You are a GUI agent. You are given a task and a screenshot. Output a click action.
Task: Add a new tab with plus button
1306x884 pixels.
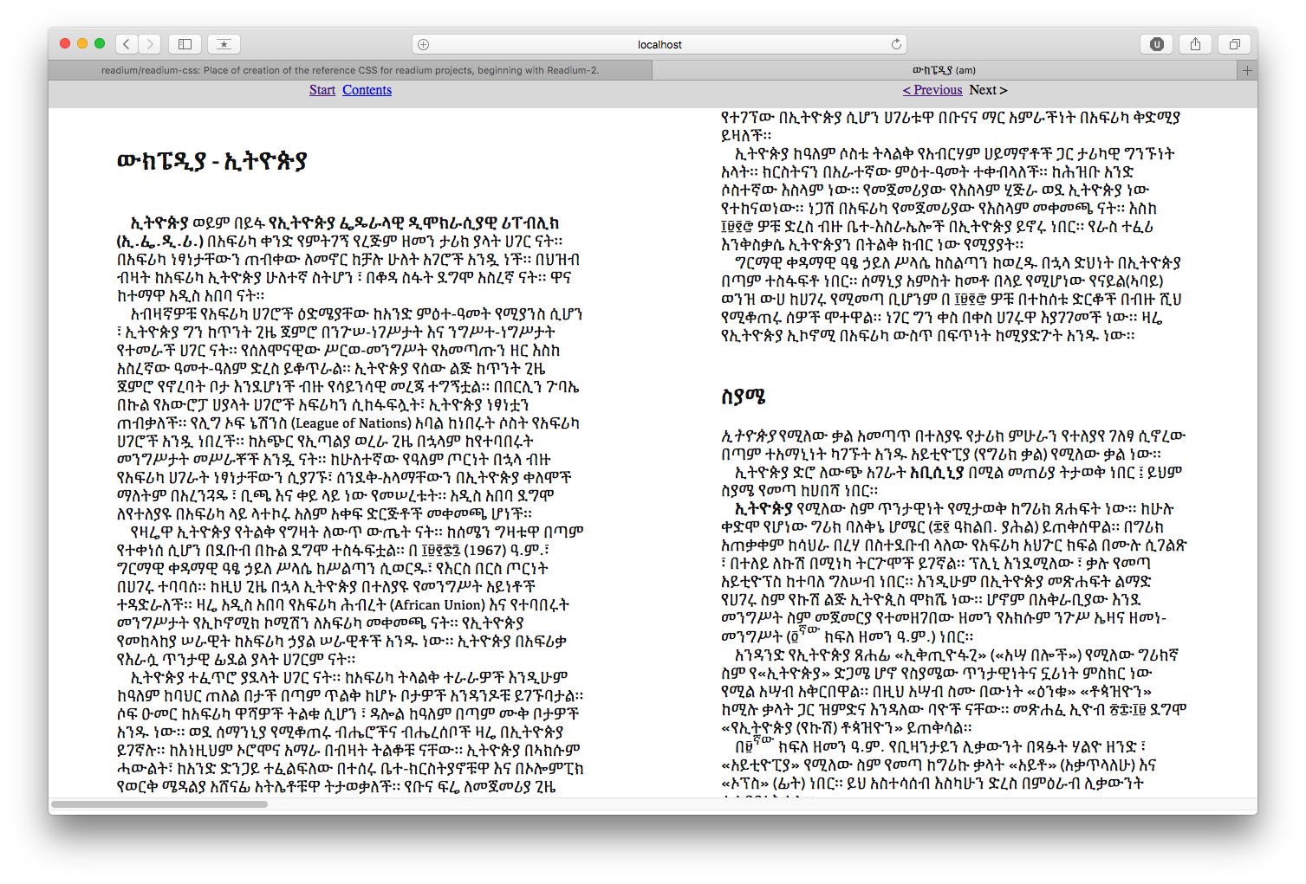point(1247,70)
